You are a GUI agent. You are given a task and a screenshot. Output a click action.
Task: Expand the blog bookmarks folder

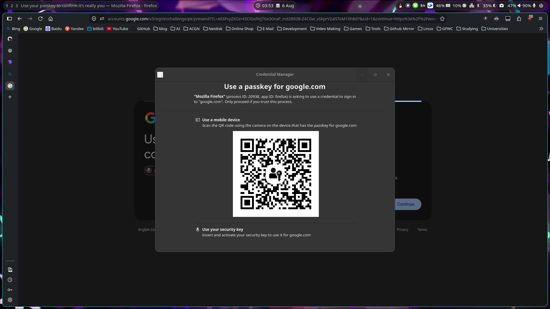(160, 29)
